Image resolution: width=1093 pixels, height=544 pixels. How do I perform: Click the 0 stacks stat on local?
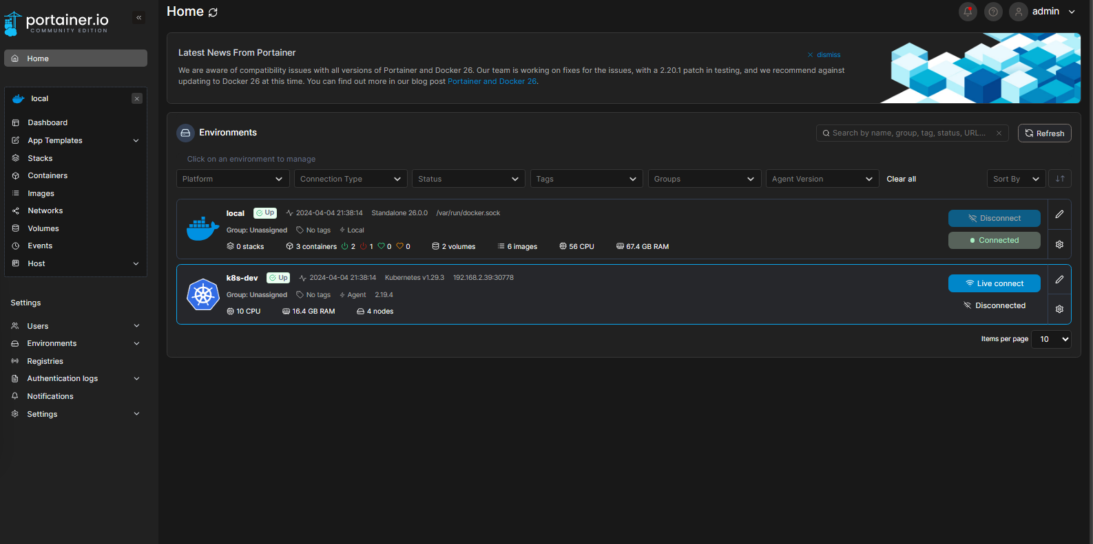245,246
